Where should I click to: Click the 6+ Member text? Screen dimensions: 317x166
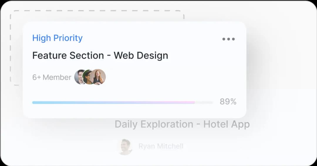52,77
